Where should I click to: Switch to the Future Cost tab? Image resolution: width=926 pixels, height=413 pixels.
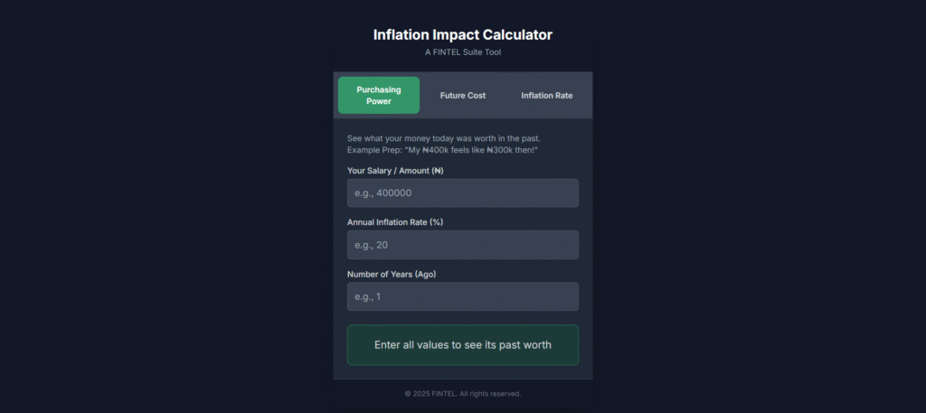tap(463, 95)
